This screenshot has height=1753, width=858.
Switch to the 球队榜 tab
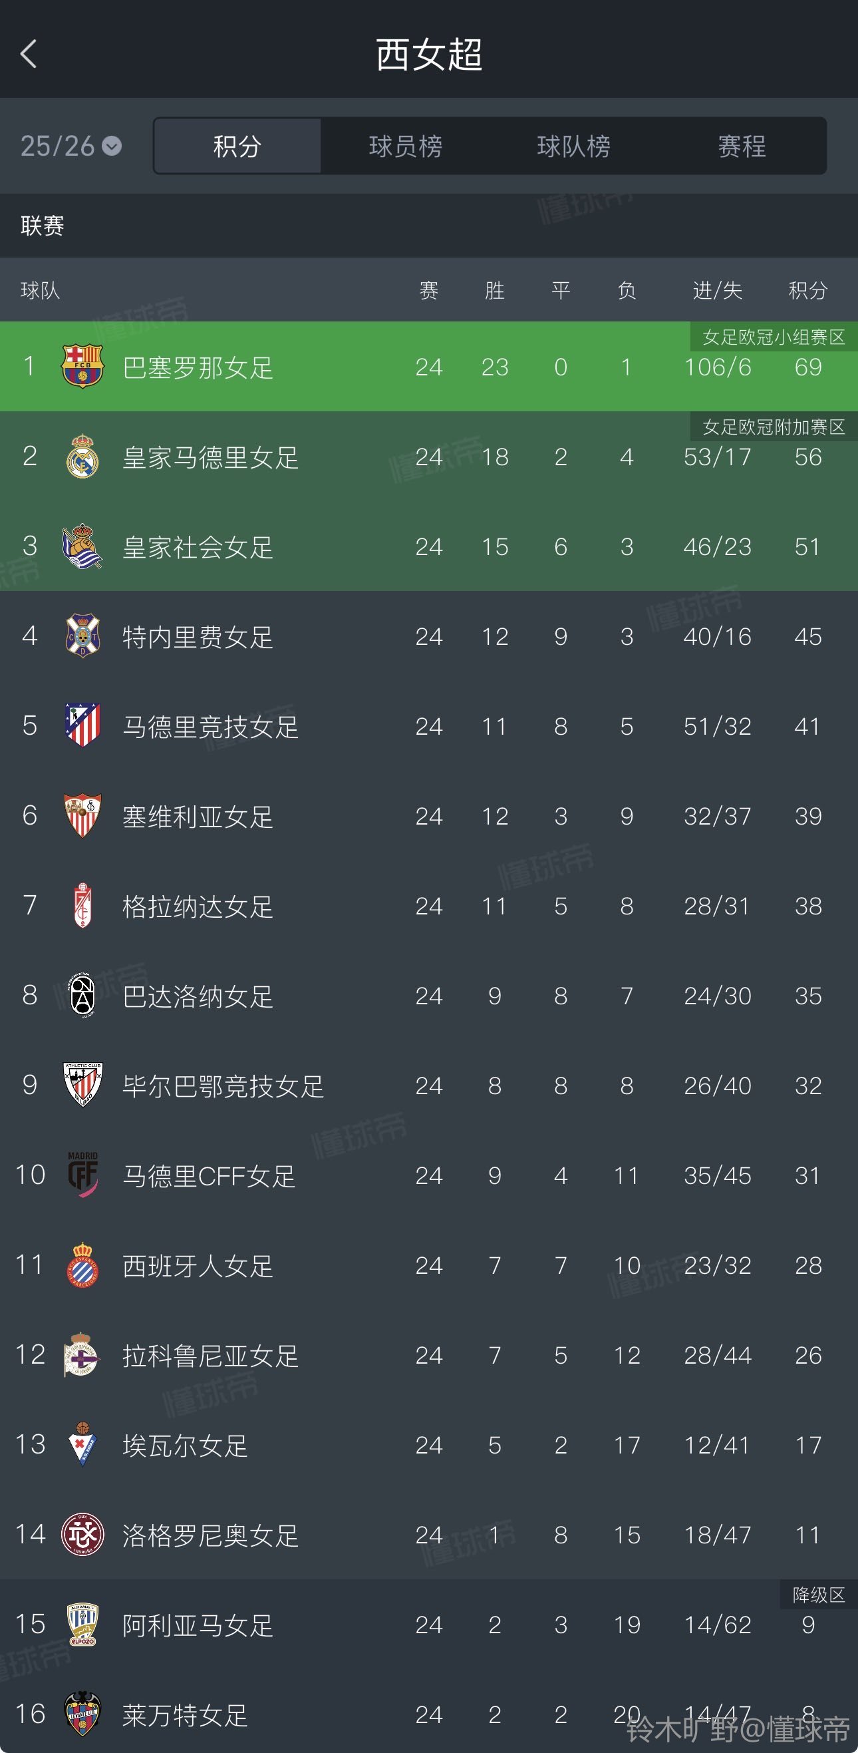tap(573, 146)
